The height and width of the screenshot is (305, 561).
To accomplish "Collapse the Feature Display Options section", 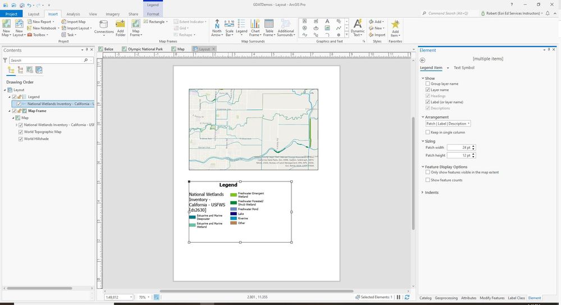I will click(x=422, y=167).
